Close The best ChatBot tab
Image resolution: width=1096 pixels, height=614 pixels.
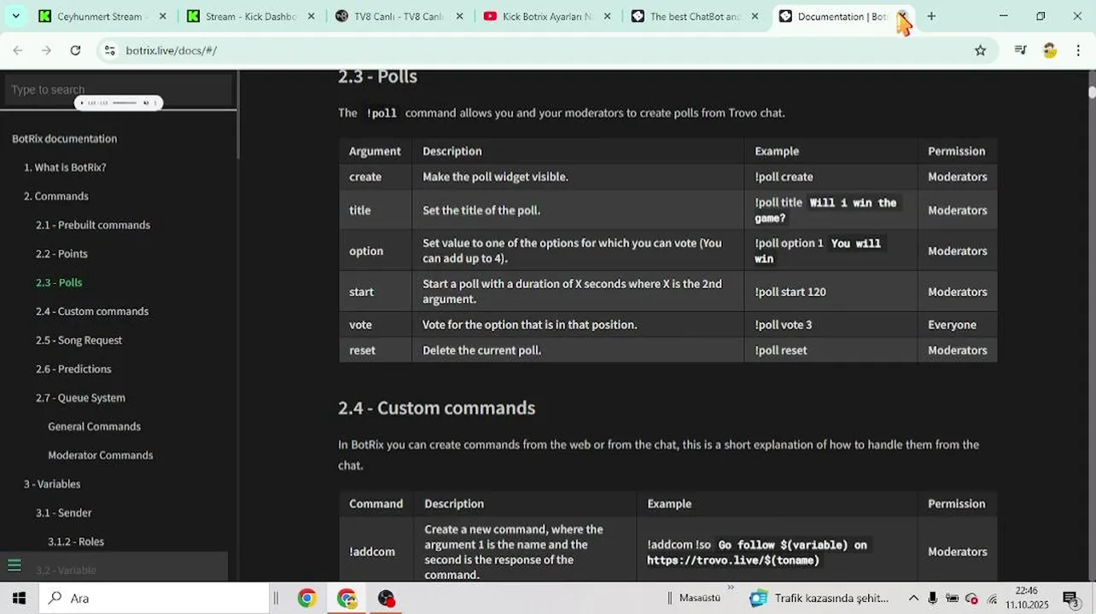pyautogui.click(x=755, y=16)
